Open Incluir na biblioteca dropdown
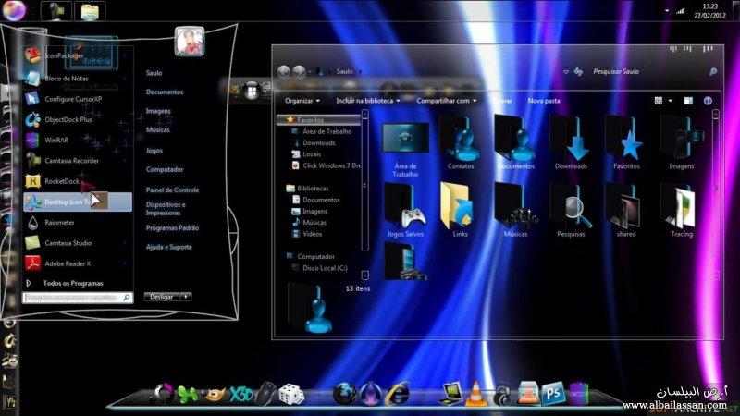Image resolution: width=740 pixels, height=416 pixels. pos(368,101)
